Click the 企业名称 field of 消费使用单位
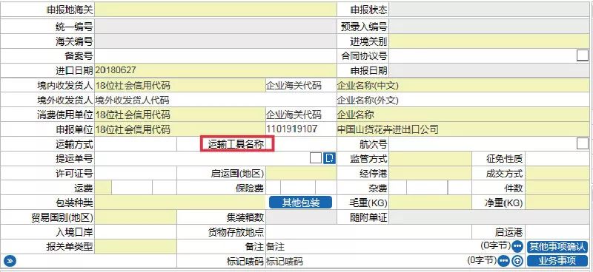The height and width of the screenshot is (272, 593). coord(463,115)
